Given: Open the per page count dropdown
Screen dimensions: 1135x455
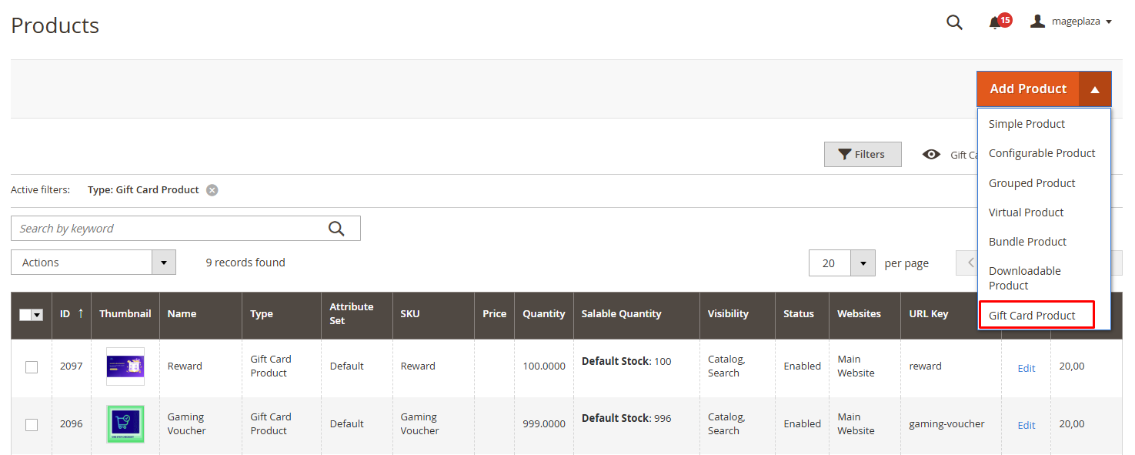Looking at the screenshot, I should pyautogui.click(x=863, y=263).
